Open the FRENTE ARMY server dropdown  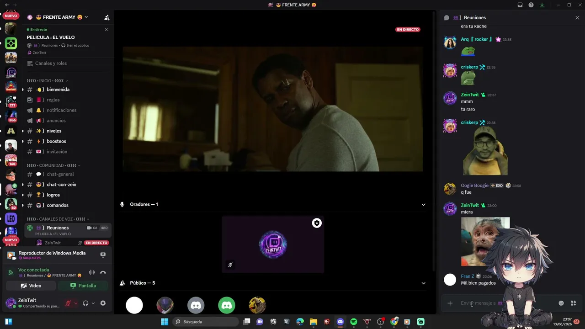tap(86, 17)
